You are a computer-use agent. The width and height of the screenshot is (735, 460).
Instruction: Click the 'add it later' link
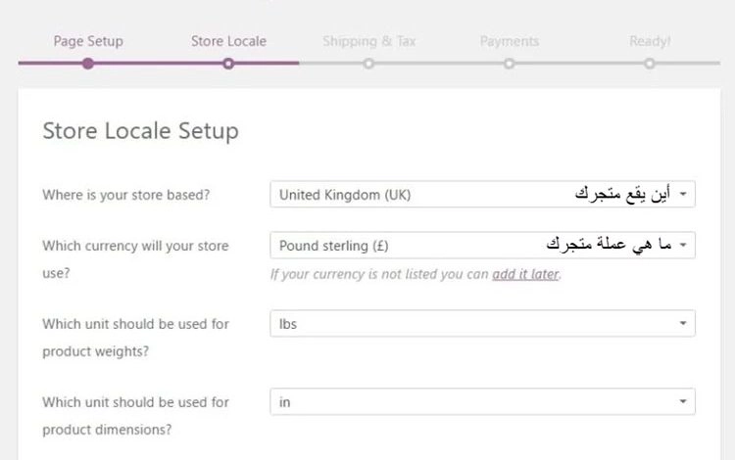click(x=525, y=274)
